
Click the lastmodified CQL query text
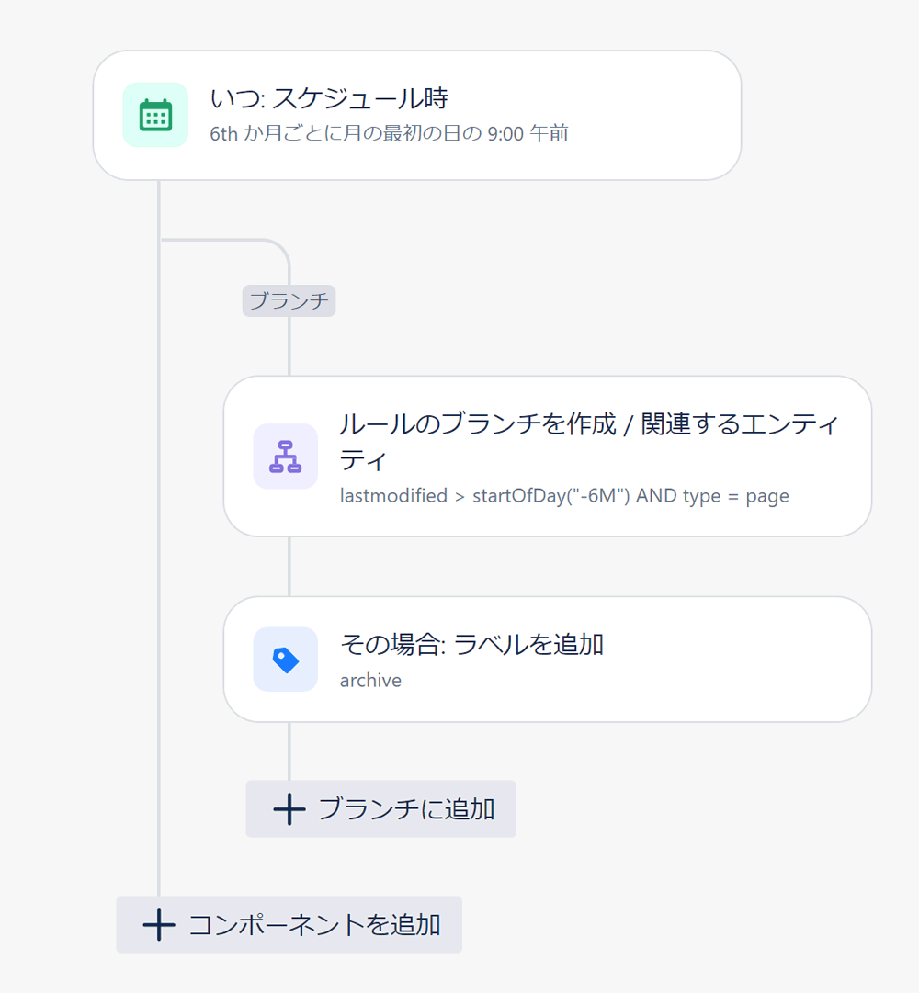(x=564, y=495)
